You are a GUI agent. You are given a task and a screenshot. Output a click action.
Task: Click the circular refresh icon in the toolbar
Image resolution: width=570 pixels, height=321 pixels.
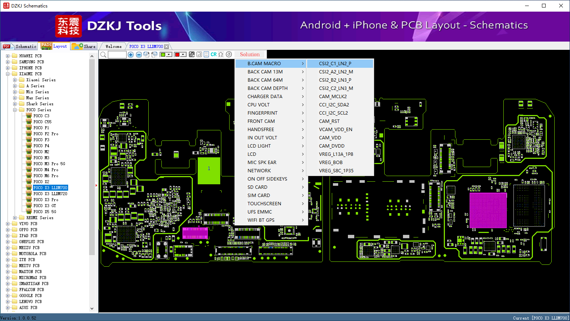point(229,54)
